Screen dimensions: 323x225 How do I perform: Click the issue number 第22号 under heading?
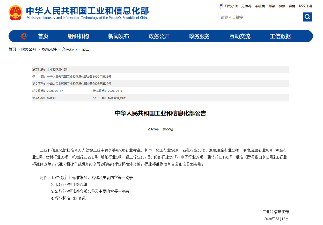click(168, 129)
